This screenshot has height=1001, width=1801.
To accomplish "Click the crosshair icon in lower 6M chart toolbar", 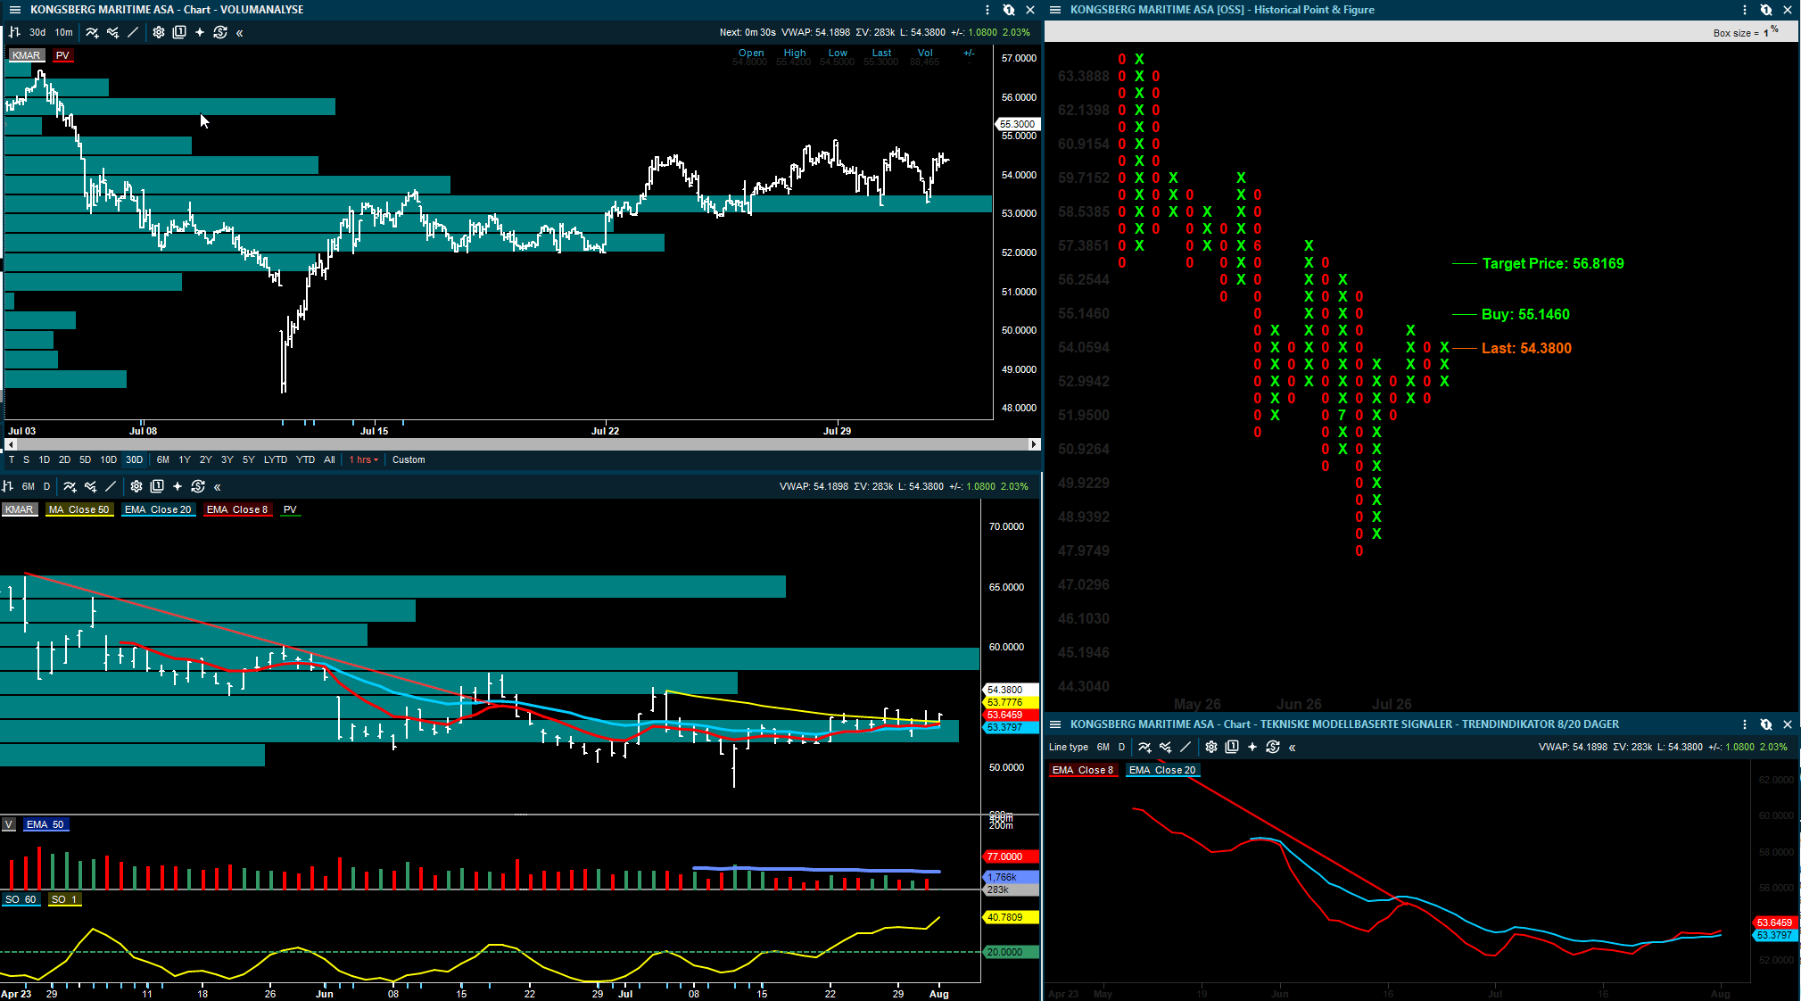I will [x=178, y=486].
